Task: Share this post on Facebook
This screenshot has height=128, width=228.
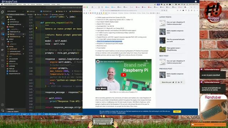Action: (x=176, y=82)
